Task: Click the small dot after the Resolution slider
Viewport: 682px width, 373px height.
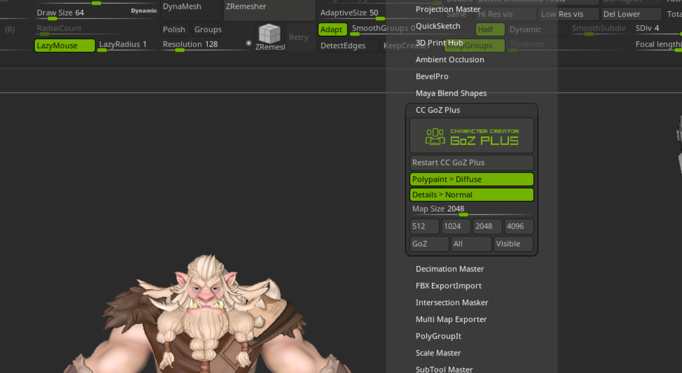Action: click(x=249, y=43)
